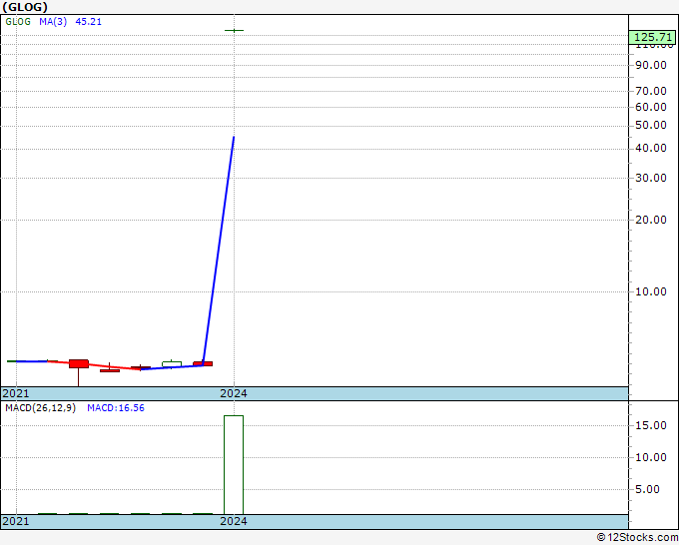This screenshot has width=679, height=545.
Task: Open the 12Stocks.com copyright link
Action: (637, 537)
